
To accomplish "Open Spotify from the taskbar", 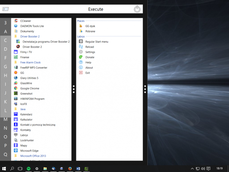I will [x=29, y=168].
